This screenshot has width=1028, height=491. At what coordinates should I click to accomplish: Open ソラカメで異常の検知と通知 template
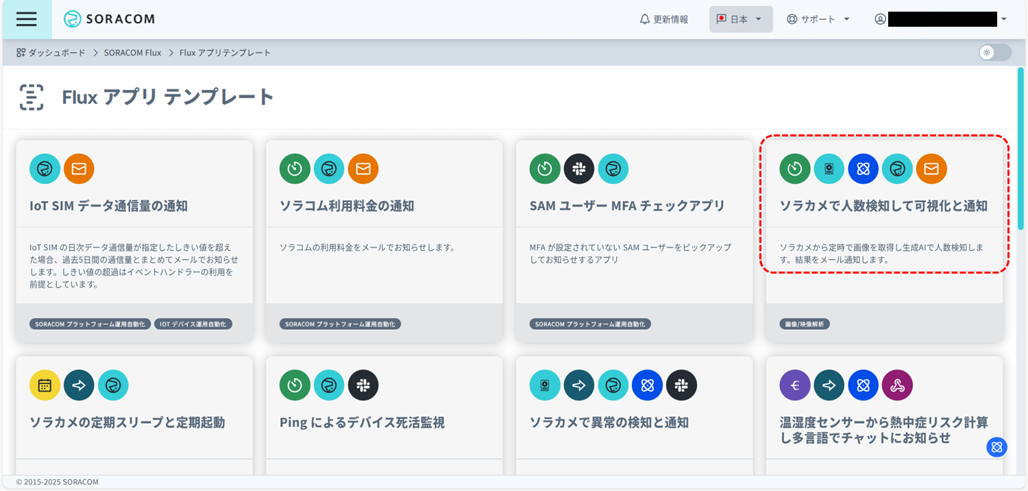click(609, 422)
